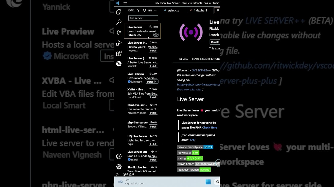334x187 pixels.
Task: Open Live Server manage gear in list
Action: click(x=156, y=35)
